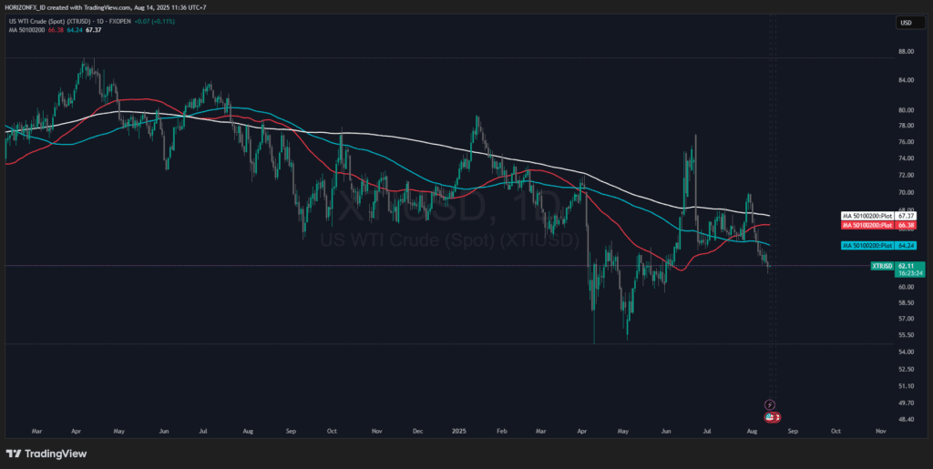
Task: Click the 67.37 price axis tag
Action: point(906,216)
